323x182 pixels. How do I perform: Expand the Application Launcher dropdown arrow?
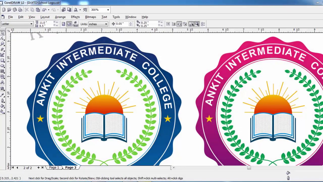point(80,10)
